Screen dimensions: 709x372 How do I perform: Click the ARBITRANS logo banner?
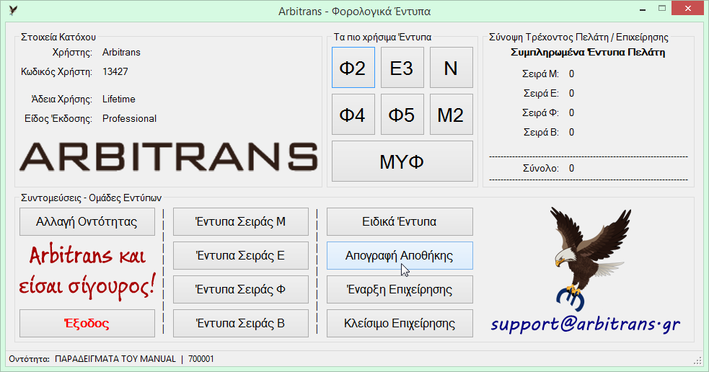(x=168, y=156)
